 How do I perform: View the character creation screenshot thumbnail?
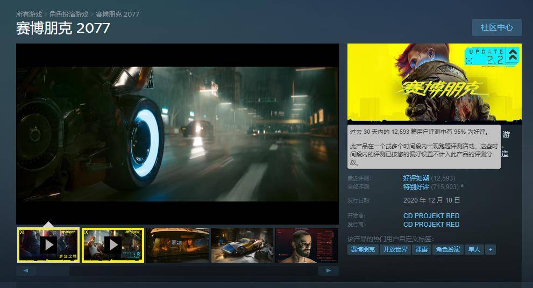(307, 245)
